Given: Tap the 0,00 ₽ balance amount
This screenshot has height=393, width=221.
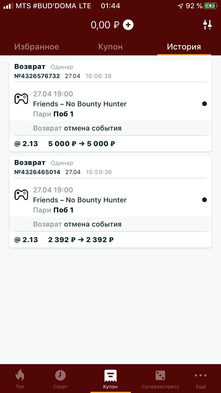Looking at the screenshot, I should point(105,25).
